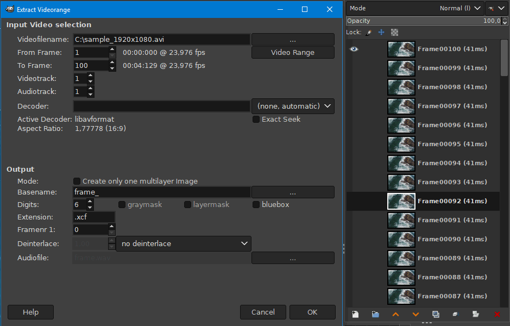This screenshot has height=326, width=510.
Task: Delete the selected layer red X
Action: (x=496, y=314)
